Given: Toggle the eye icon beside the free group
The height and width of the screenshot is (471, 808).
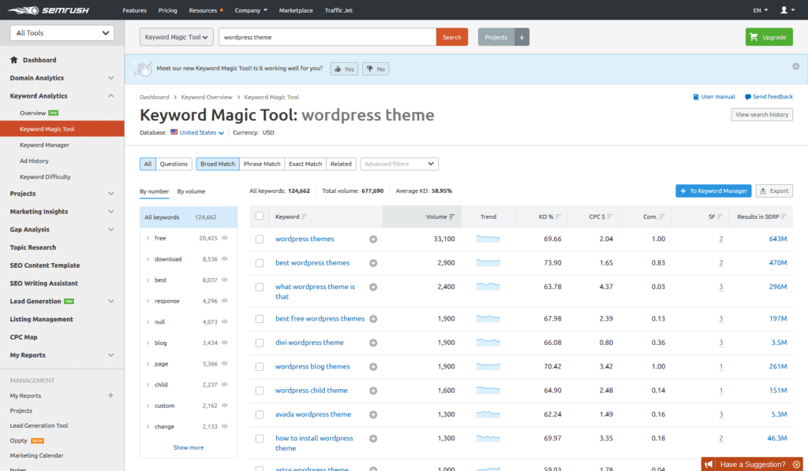Looking at the screenshot, I should point(226,238).
